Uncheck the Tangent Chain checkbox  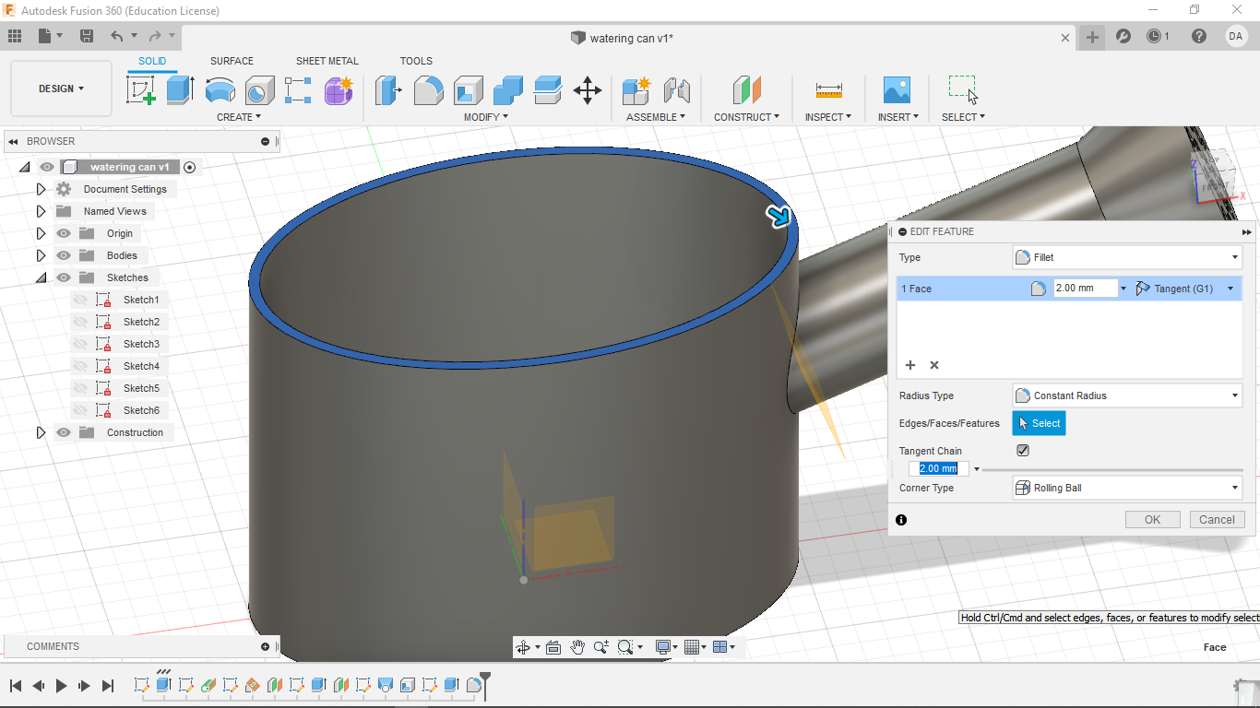(x=1023, y=451)
